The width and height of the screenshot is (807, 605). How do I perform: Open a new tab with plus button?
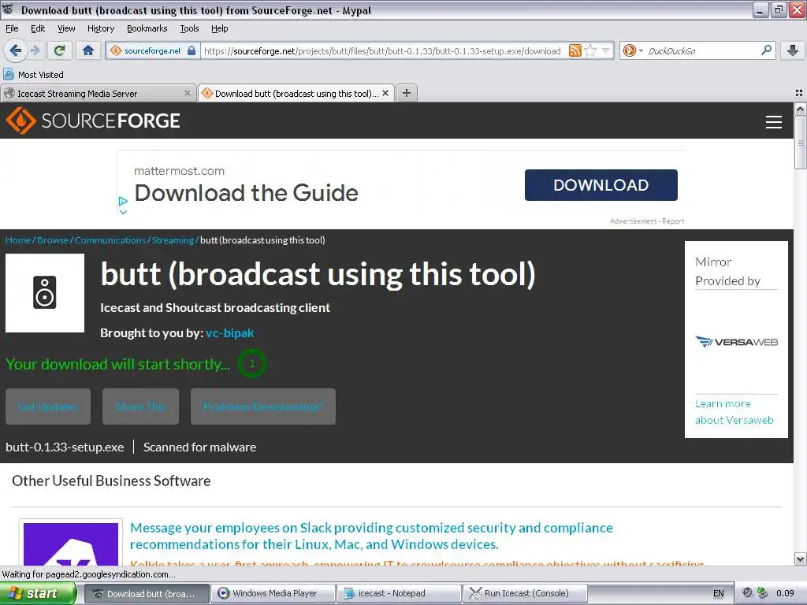coord(407,93)
